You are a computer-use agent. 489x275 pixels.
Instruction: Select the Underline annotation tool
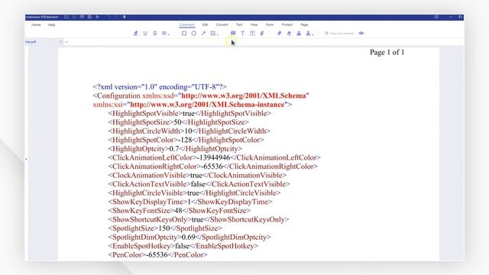[x=145, y=33]
